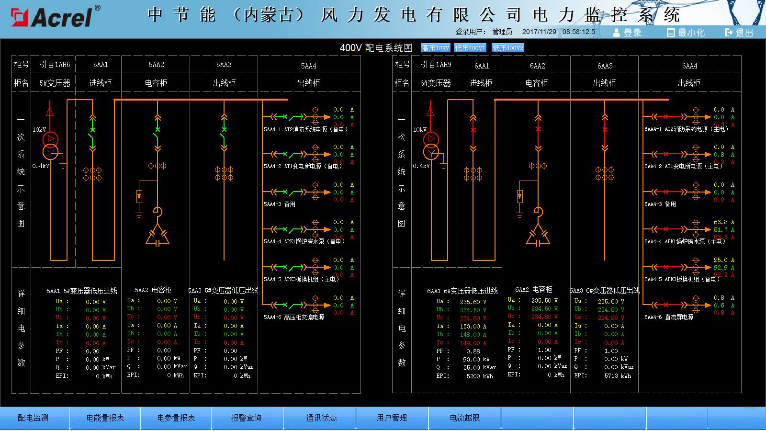
Task: Switch to 低压400V1 diagram tab
Action: (470, 48)
